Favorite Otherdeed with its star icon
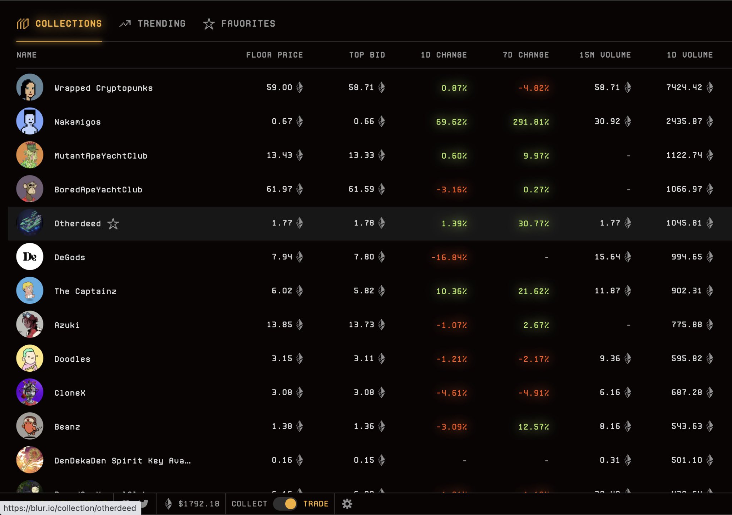Image resolution: width=732 pixels, height=515 pixels. point(113,224)
